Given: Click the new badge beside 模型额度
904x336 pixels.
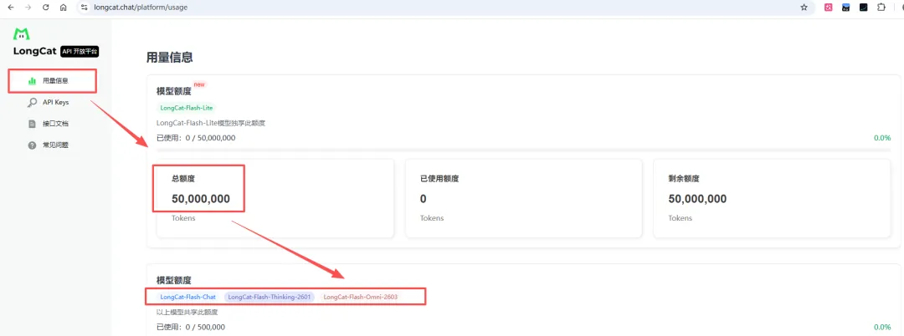Looking at the screenshot, I should [199, 84].
